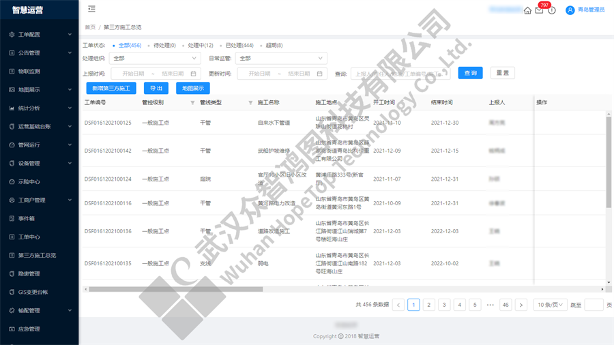Viewport: 614px width, 345px height.
Task: Go to home via house icon
Action: pyautogui.click(x=527, y=10)
